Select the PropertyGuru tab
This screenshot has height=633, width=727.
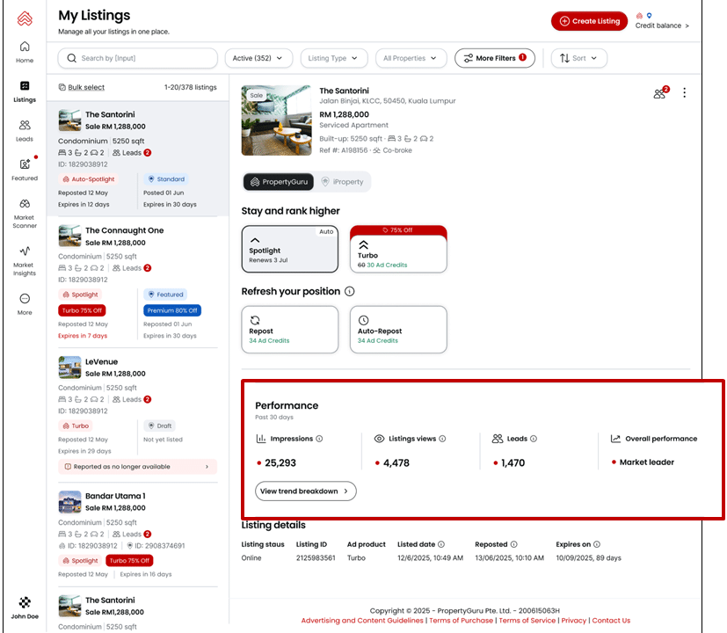click(x=277, y=182)
